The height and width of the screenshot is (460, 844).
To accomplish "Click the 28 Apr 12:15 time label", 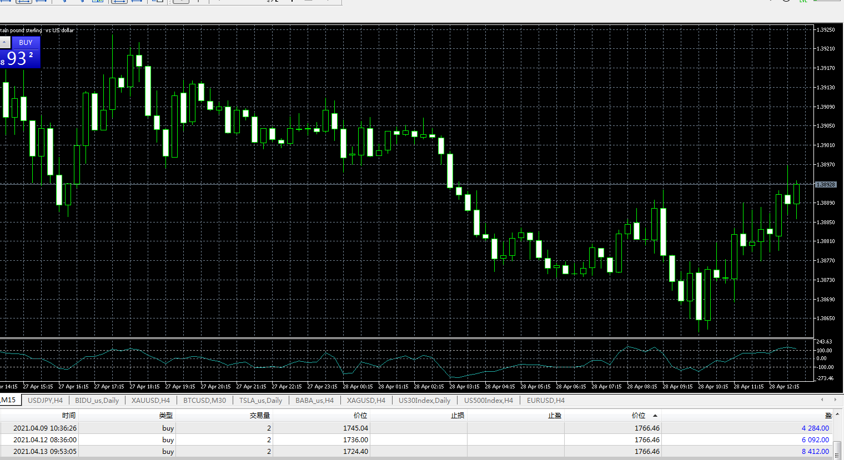I will [785, 387].
